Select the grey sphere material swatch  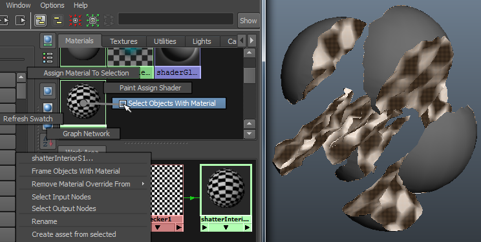click(x=83, y=57)
